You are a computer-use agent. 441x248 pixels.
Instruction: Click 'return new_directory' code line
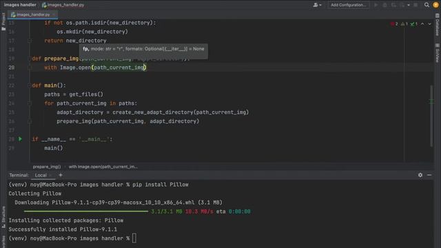(x=75, y=41)
